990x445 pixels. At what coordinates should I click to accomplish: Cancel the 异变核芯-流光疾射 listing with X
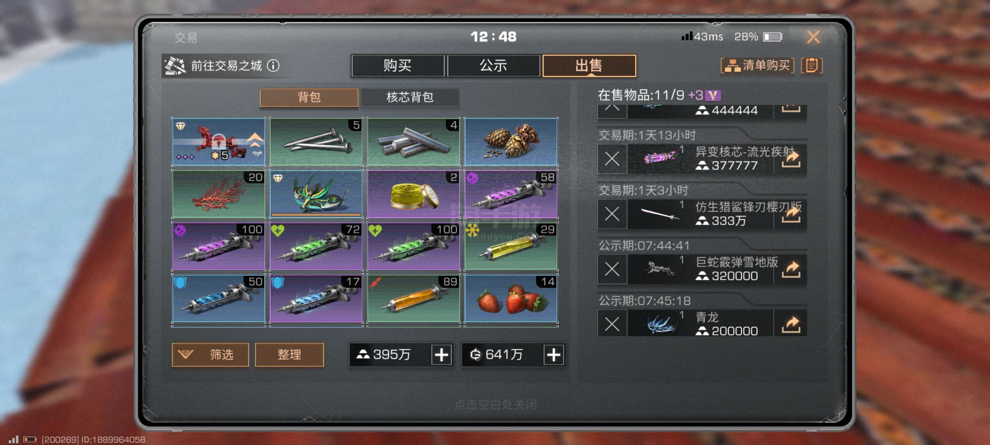[612, 159]
